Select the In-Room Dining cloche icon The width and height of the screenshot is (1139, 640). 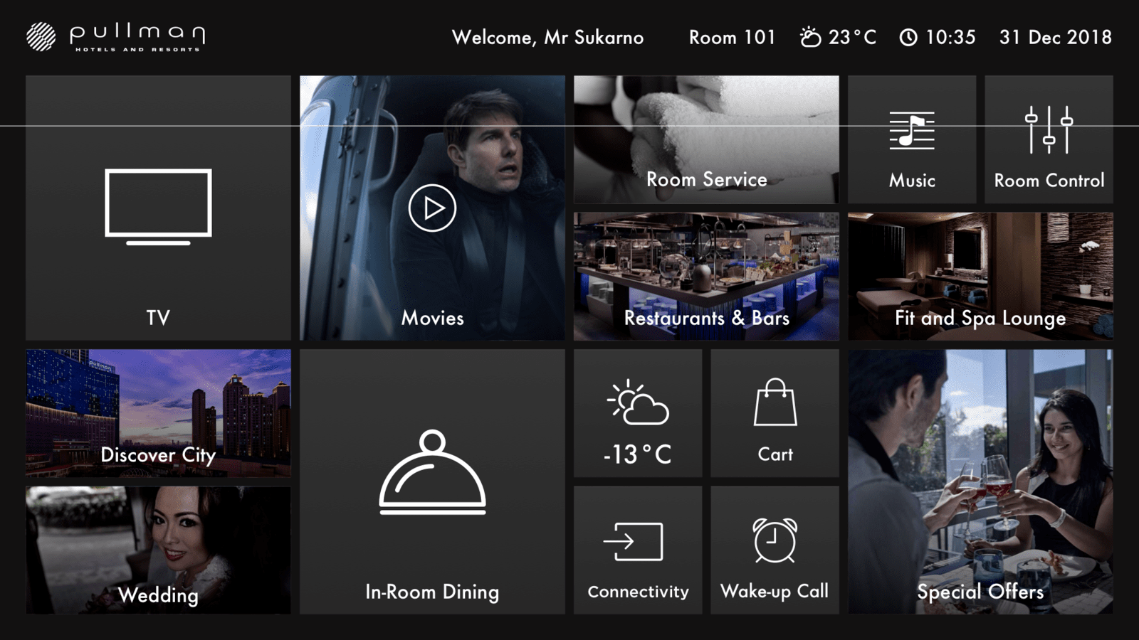[x=432, y=472]
